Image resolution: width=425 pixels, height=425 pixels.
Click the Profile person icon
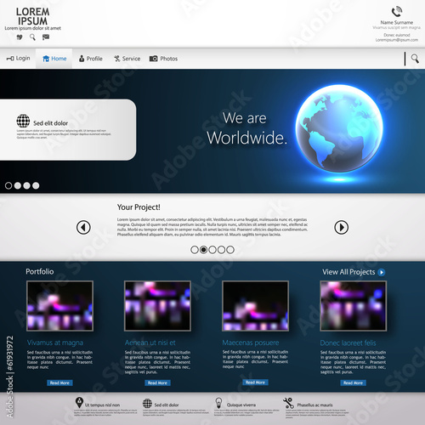click(82, 59)
